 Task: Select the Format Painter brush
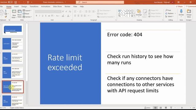point(6,16)
